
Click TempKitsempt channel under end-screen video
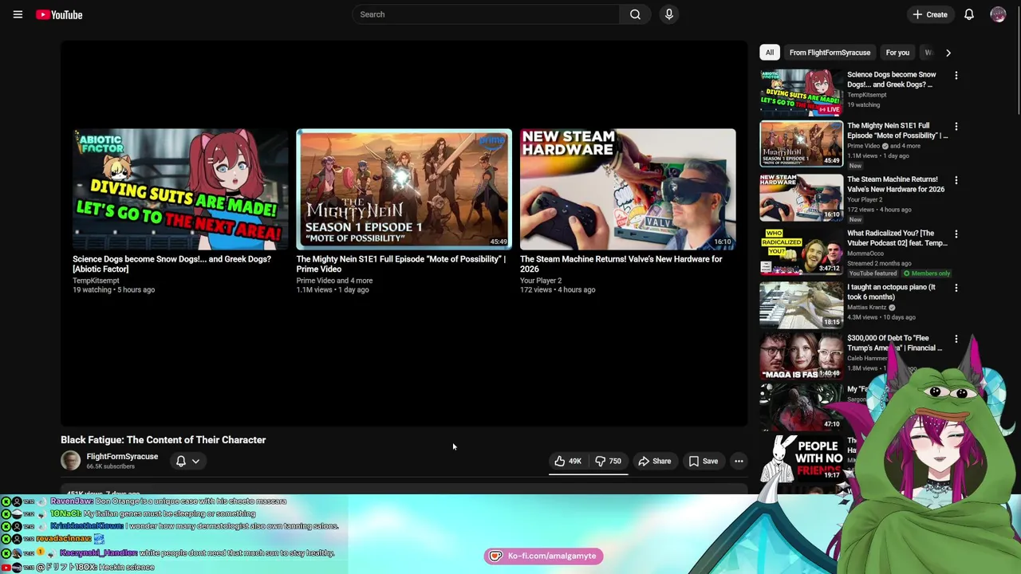click(x=96, y=281)
